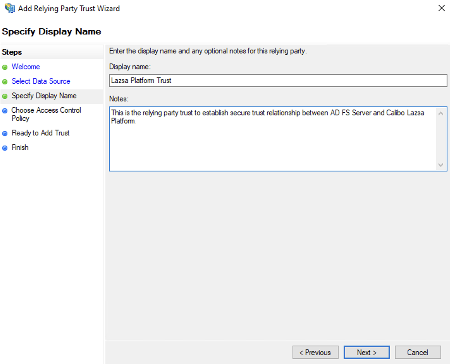Click the Notes label
Screen dimensions: 450x364
coord(119,99)
